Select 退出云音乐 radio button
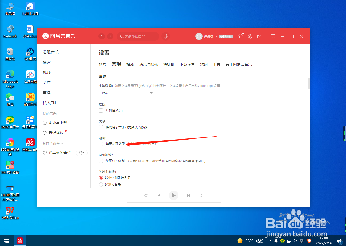346x246 pixels. 101,184
